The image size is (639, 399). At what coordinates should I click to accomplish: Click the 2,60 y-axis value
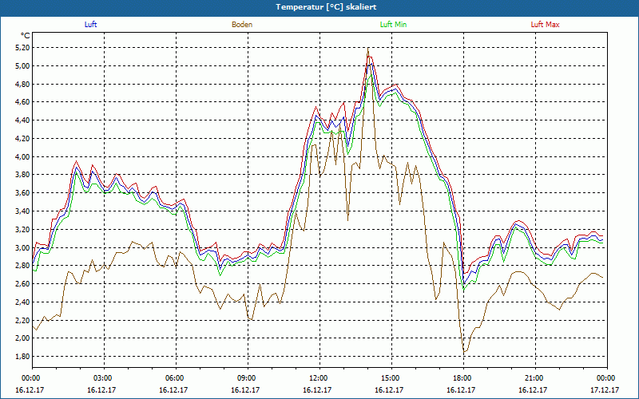pos(23,284)
